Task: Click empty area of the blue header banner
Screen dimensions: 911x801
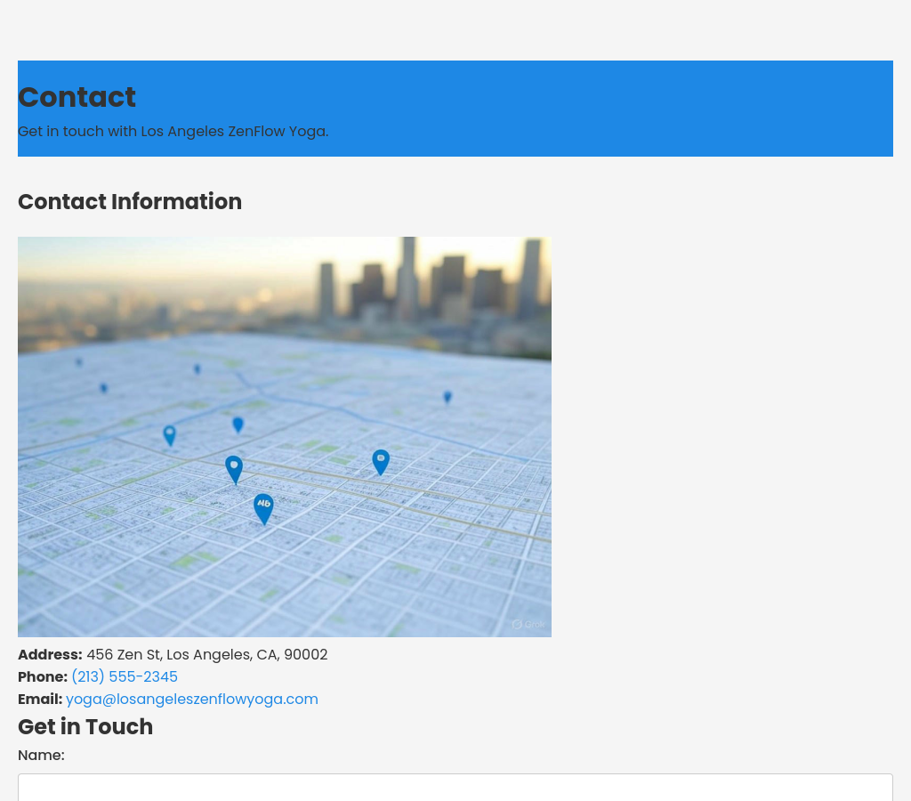Action: tap(623, 107)
